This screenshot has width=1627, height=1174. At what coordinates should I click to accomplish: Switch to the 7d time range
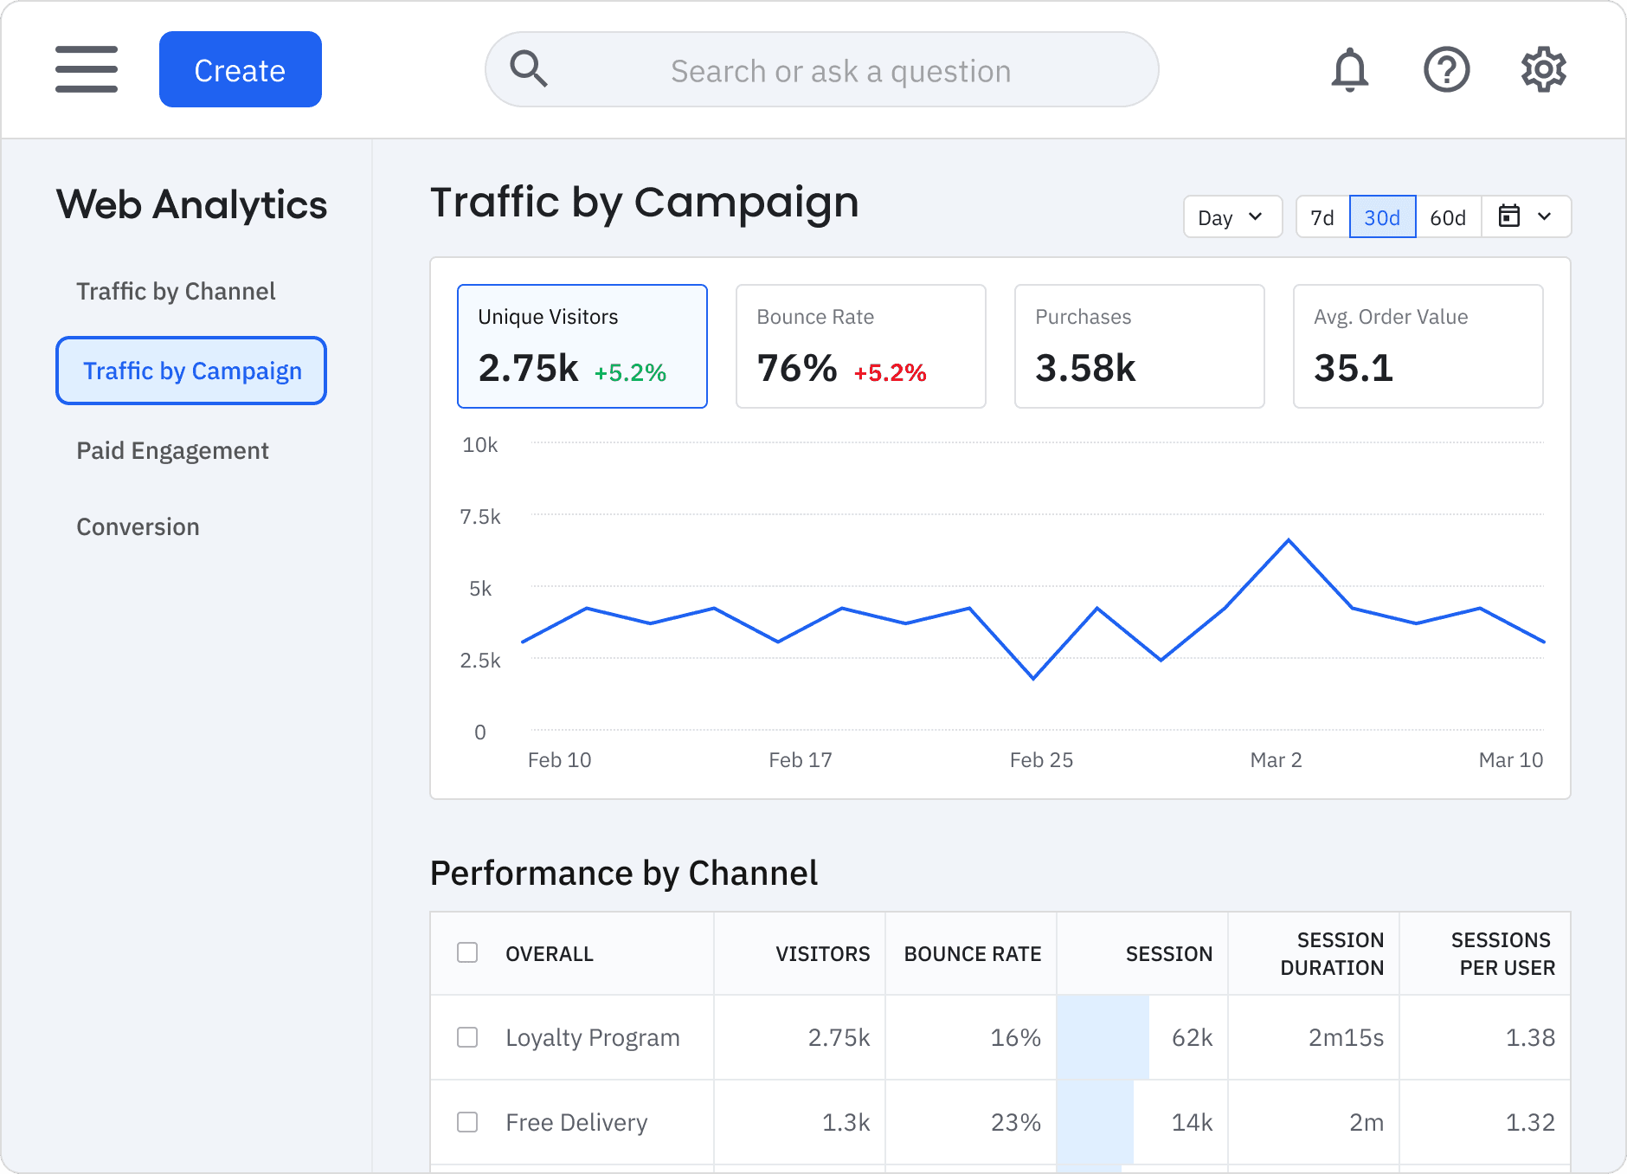pyautogui.click(x=1322, y=216)
